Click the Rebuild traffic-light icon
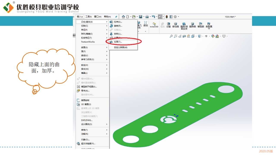 pyautogui.click(x=167, y=17)
